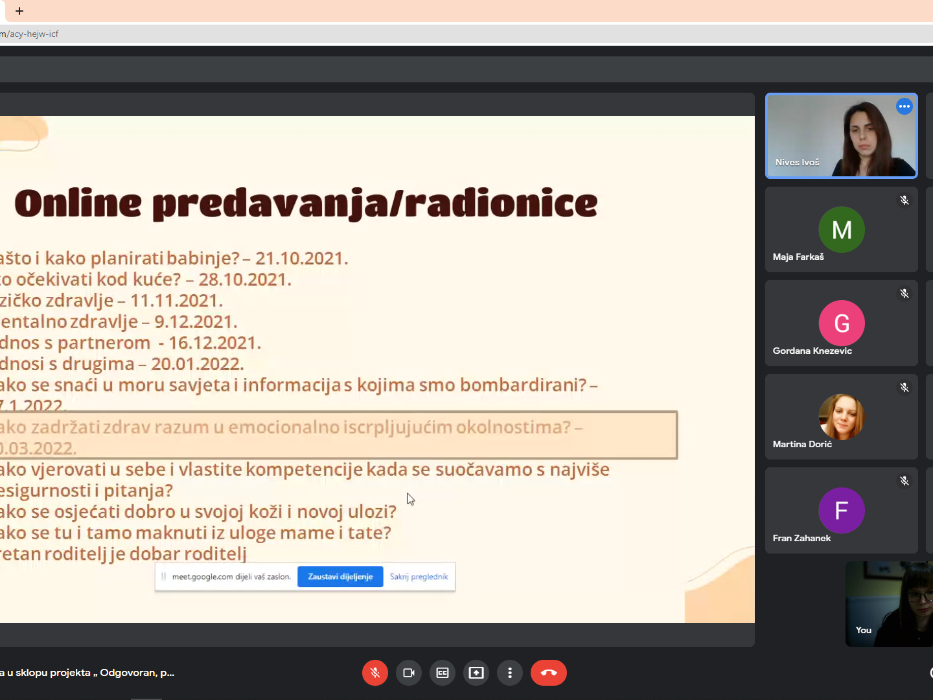Toggle the camera button

[409, 673]
